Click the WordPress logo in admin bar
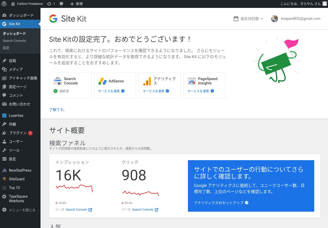328x228 pixels. [4, 4]
